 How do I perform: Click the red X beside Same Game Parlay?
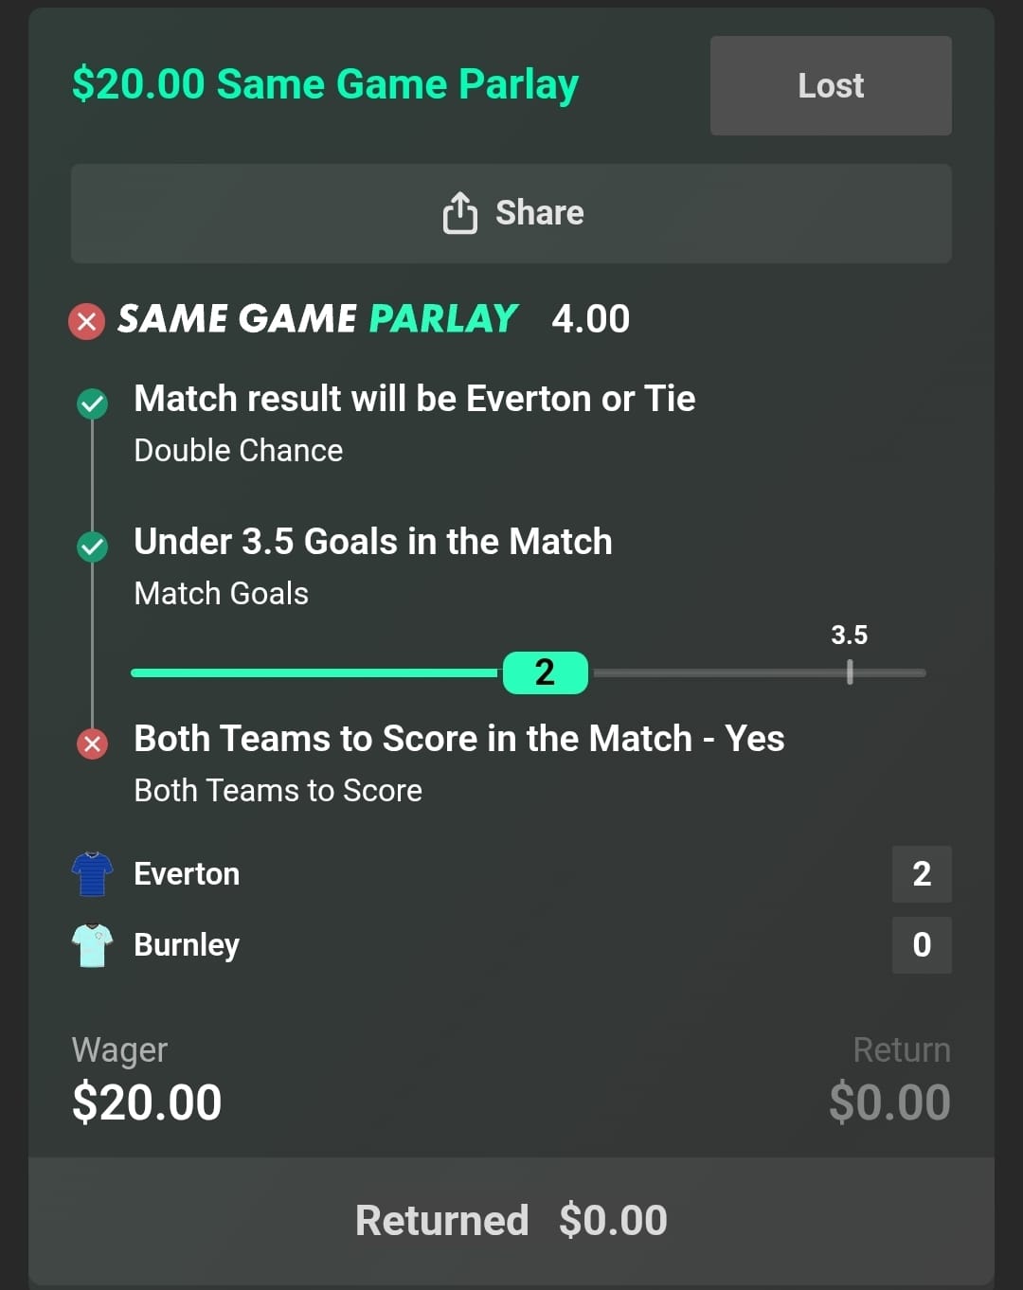87,321
